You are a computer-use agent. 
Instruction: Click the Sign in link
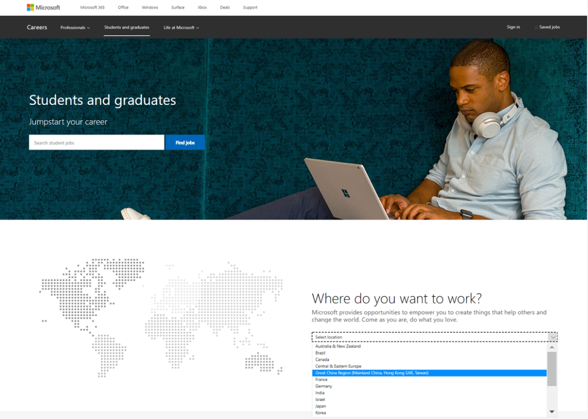coord(513,27)
